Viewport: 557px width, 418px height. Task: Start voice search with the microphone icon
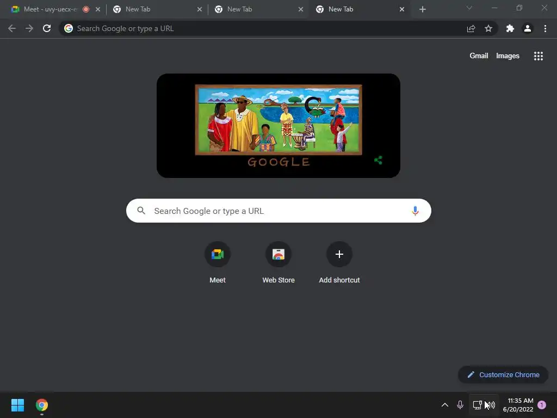[415, 211]
